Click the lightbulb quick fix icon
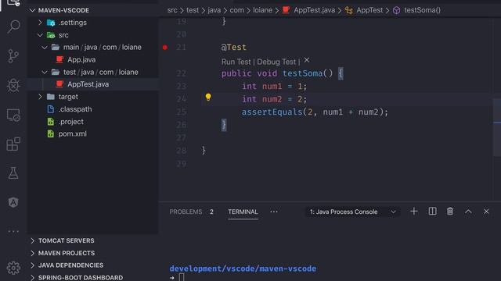501x281 pixels. click(208, 97)
